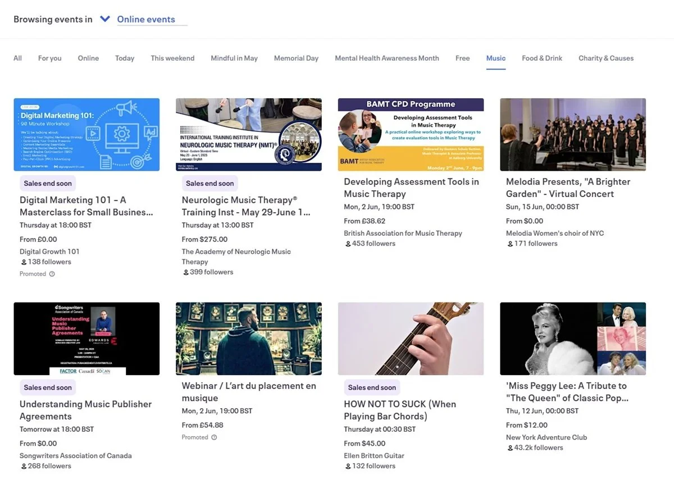Screen dimensions: 674x480
Task: Open the 'Miss Peggy Lee' tribute event title
Action: [567, 392]
